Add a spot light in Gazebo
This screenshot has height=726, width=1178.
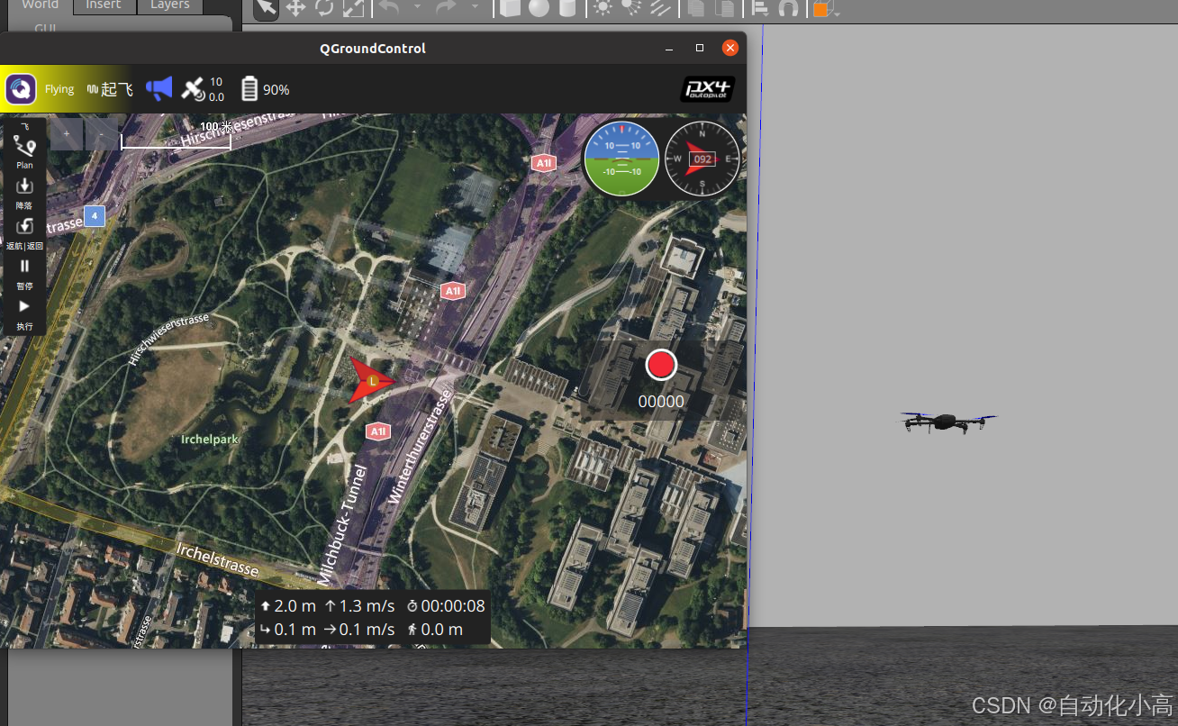[x=631, y=8]
